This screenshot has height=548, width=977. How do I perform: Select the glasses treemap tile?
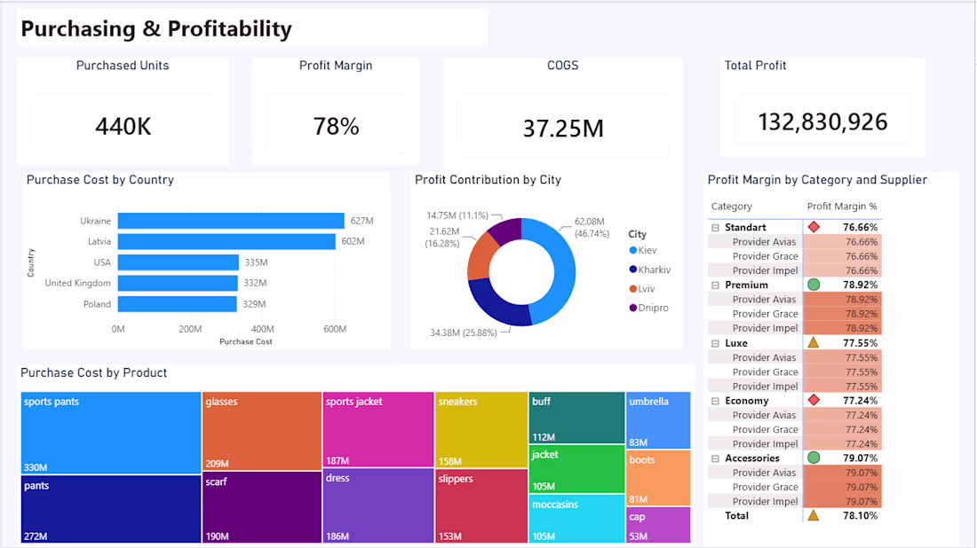point(262,431)
